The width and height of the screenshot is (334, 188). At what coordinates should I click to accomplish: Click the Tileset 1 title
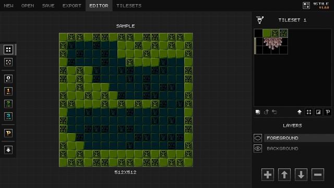(292, 20)
